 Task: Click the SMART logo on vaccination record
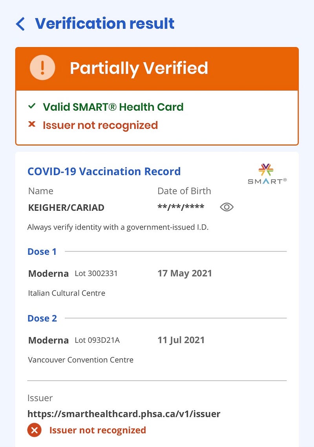pyautogui.click(x=267, y=174)
